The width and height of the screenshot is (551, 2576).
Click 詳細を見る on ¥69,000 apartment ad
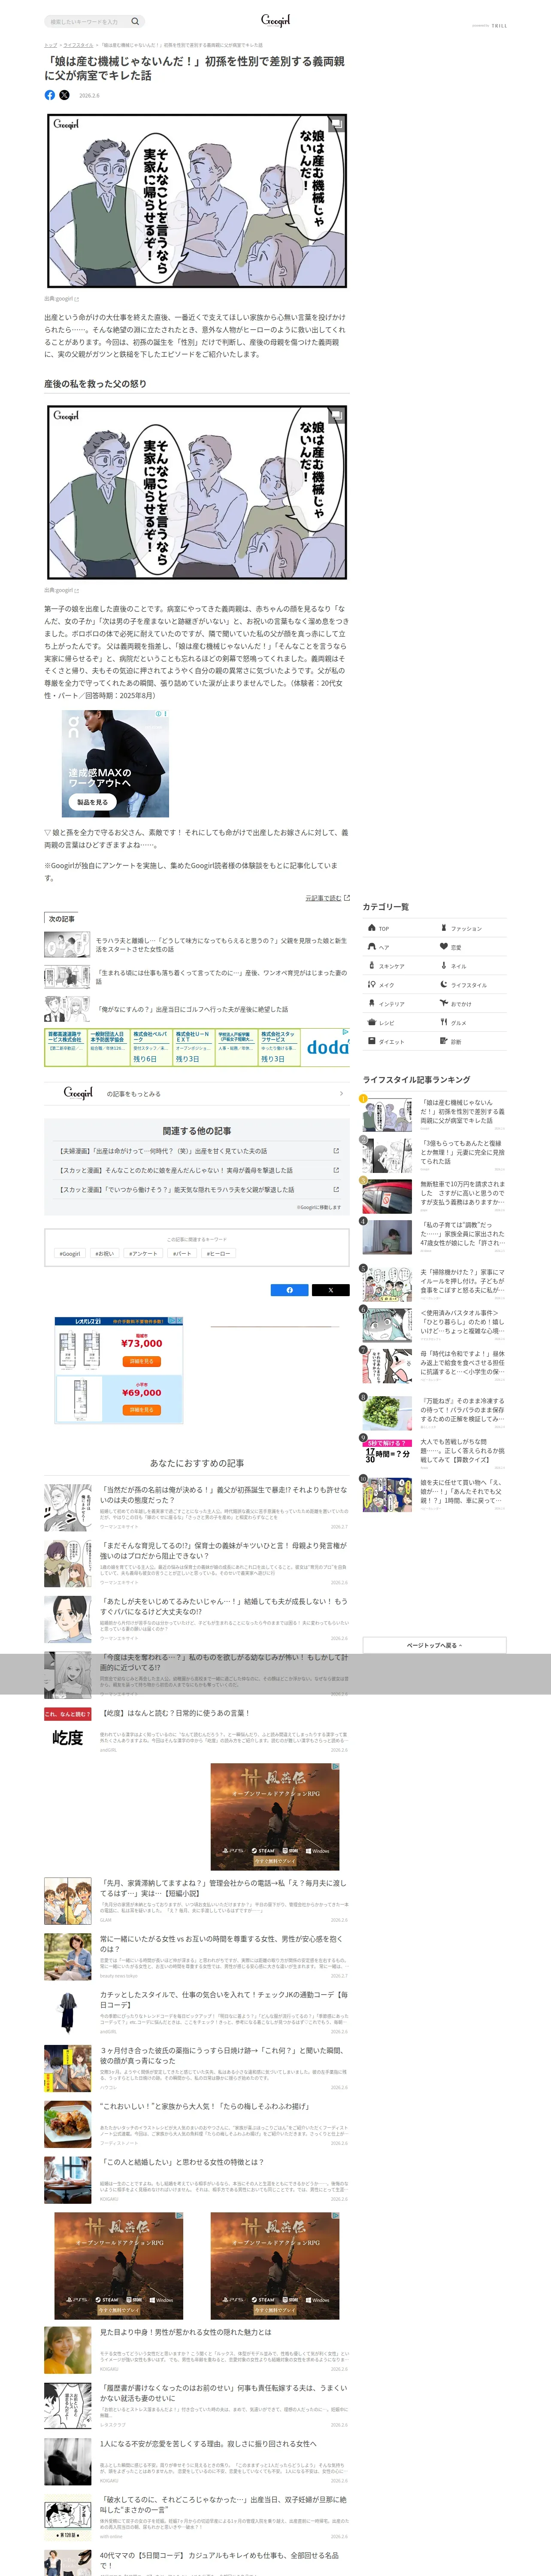pyautogui.click(x=141, y=1410)
